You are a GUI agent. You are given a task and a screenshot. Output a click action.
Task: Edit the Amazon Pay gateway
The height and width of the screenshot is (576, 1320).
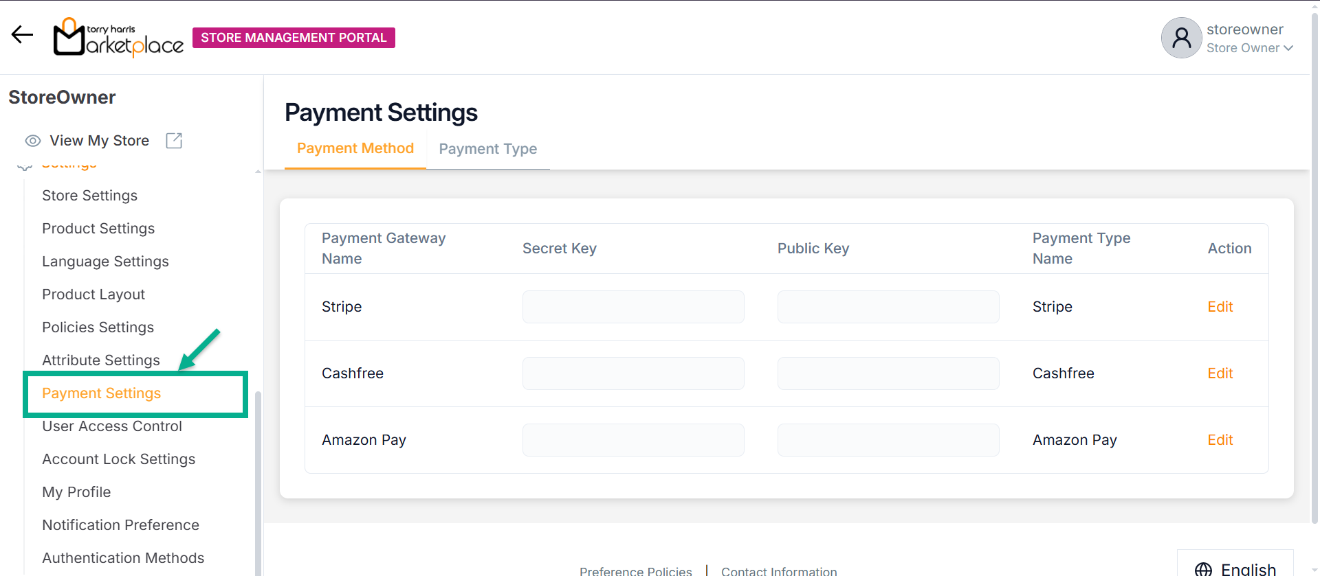1220,440
